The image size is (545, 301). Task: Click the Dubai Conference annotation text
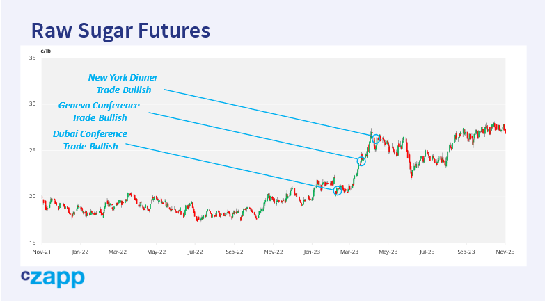(x=90, y=140)
